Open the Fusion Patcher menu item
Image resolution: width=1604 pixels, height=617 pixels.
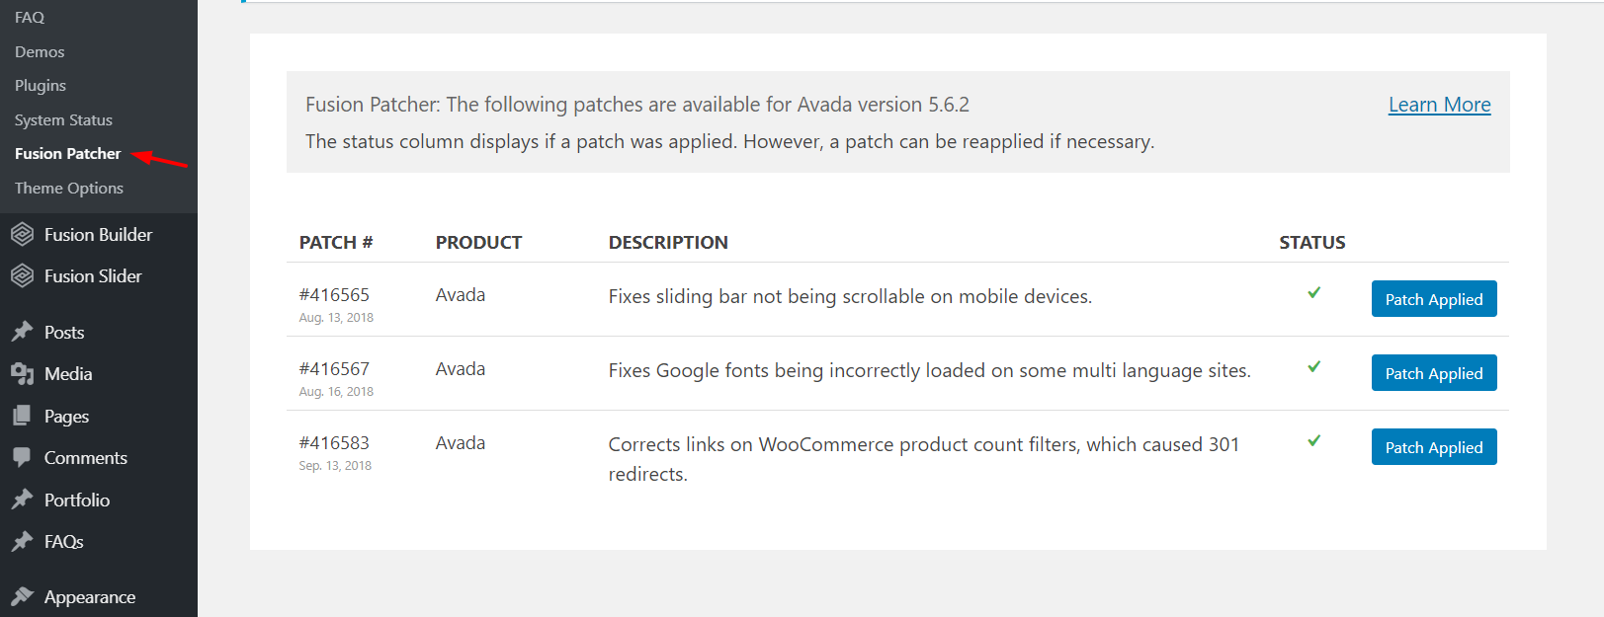point(67,153)
